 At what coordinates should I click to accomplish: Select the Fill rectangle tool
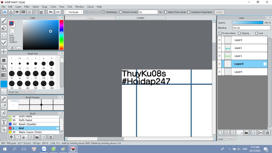[x=4, y=60]
